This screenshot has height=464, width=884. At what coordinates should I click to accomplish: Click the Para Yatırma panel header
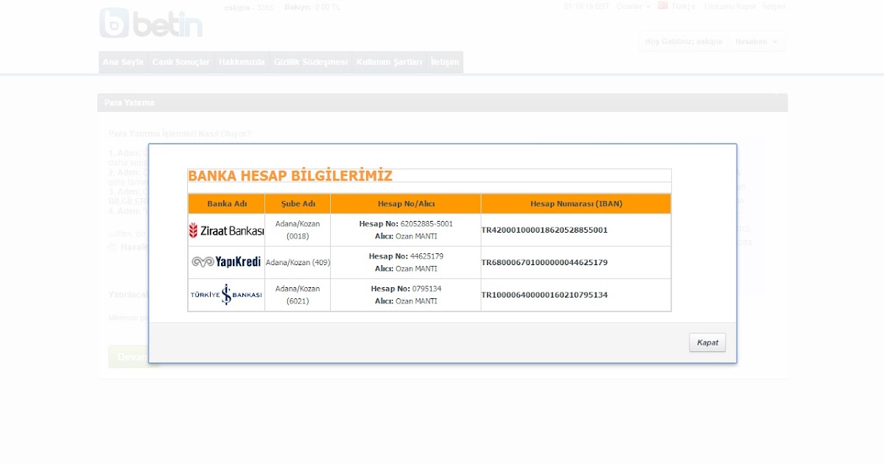pyautogui.click(x=442, y=102)
